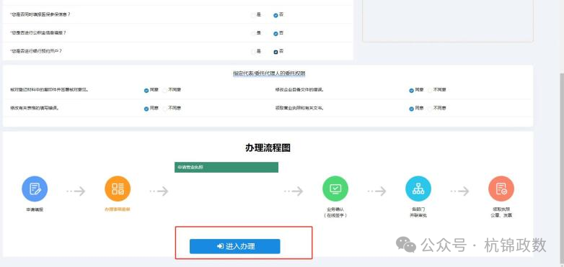
Task: Select 否 for 医保参保信息 question
Action: tap(276, 15)
